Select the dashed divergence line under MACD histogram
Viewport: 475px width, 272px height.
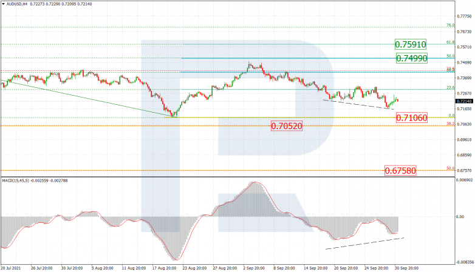coord(364,244)
